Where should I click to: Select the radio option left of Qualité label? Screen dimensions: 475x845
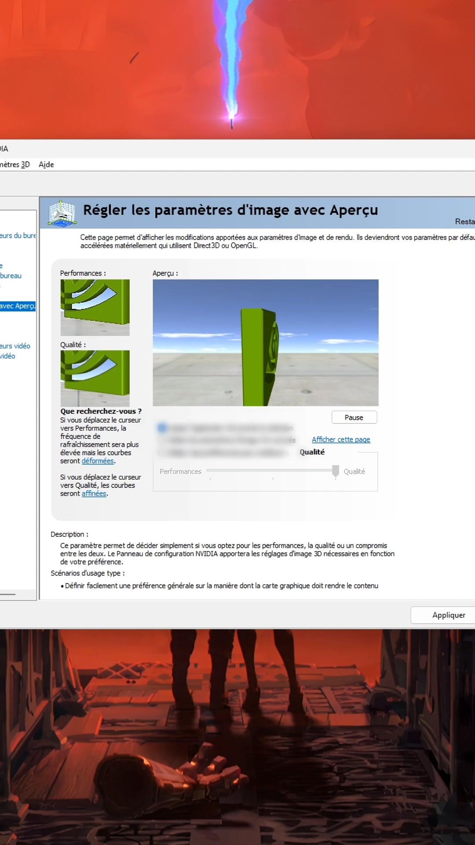pos(162,452)
